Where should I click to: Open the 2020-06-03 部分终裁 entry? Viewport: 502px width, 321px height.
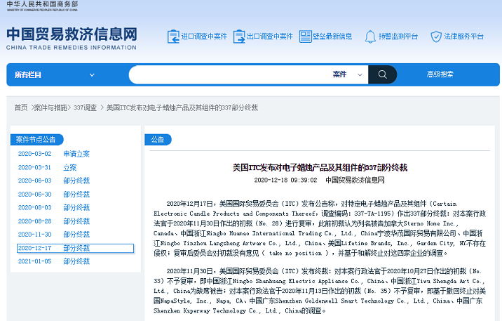pos(54,181)
